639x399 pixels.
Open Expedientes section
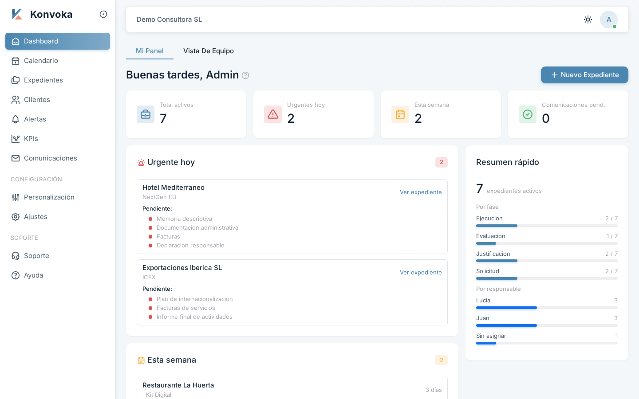(58, 80)
